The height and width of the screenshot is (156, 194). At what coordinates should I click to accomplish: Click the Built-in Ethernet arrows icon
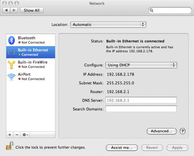(x=11, y=53)
